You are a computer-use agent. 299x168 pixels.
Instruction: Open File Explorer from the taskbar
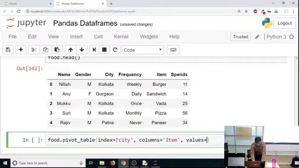[102, 163]
